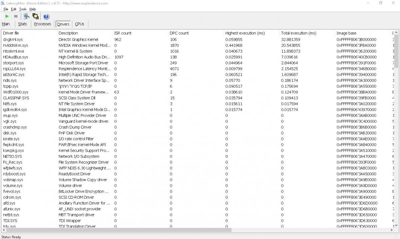
Task: Click the vertical scrollbar down arrow
Action: pos(396,225)
